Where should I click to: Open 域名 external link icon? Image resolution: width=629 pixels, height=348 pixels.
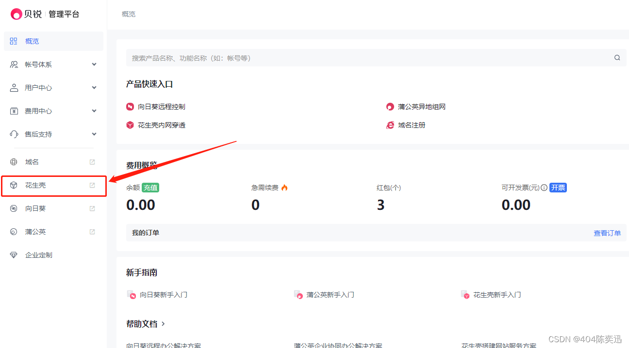(x=92, y=162)
